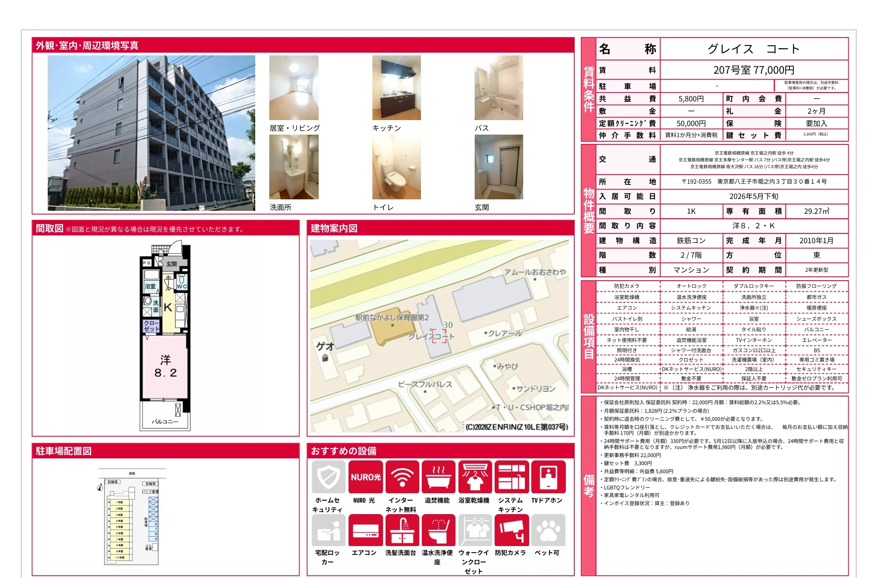876x578 pixels.
Task: Click the greyed-out home security icon
Action: click(x=328, y=477)
